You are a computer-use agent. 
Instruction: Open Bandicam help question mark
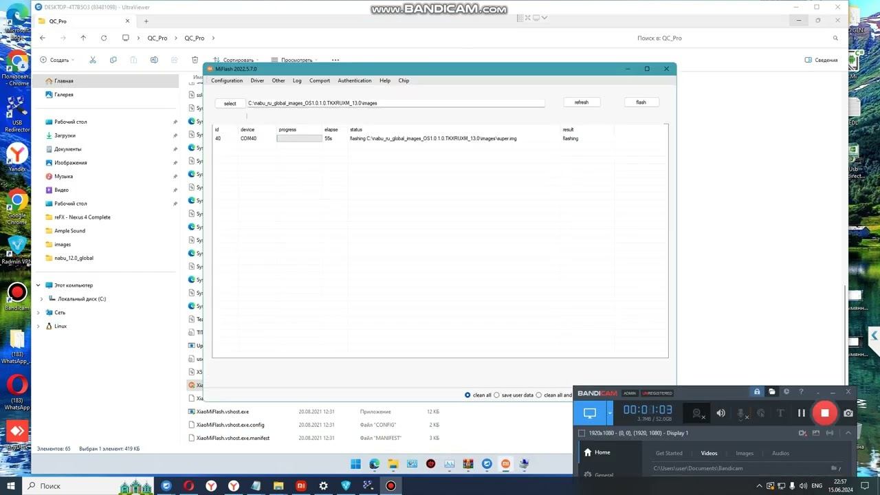tap(801, 392)
